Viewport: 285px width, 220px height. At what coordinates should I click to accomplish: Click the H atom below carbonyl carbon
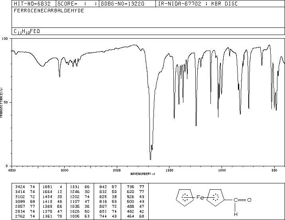click(x=236, y=214)
